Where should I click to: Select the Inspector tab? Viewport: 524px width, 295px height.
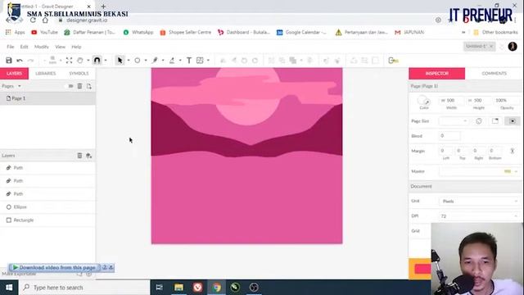click(436, 74)
